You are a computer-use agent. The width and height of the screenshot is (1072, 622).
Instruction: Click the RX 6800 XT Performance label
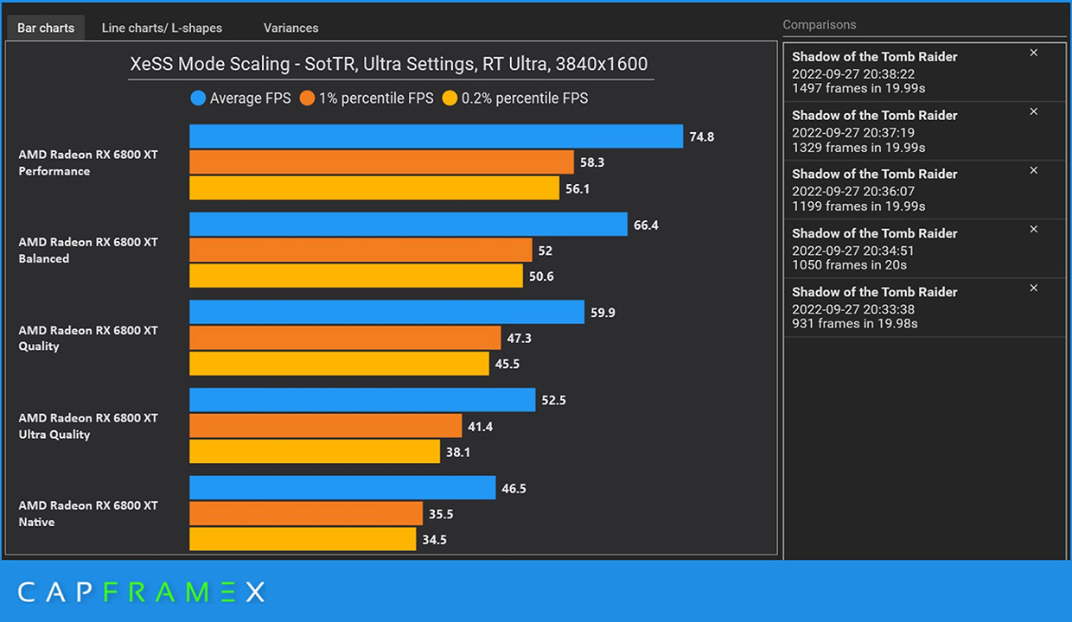coord(88,162)
